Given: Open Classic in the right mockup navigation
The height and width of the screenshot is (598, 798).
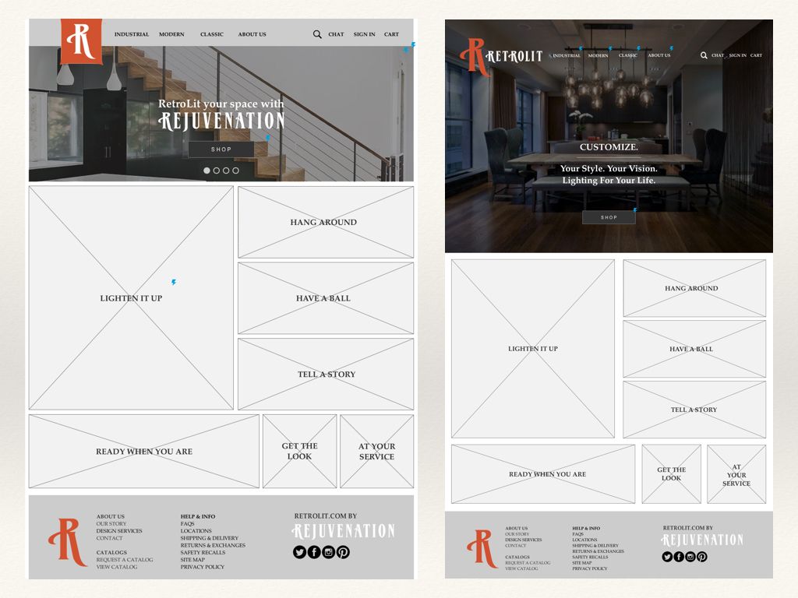Looking at the screenshot, I should tap(628, 55).
